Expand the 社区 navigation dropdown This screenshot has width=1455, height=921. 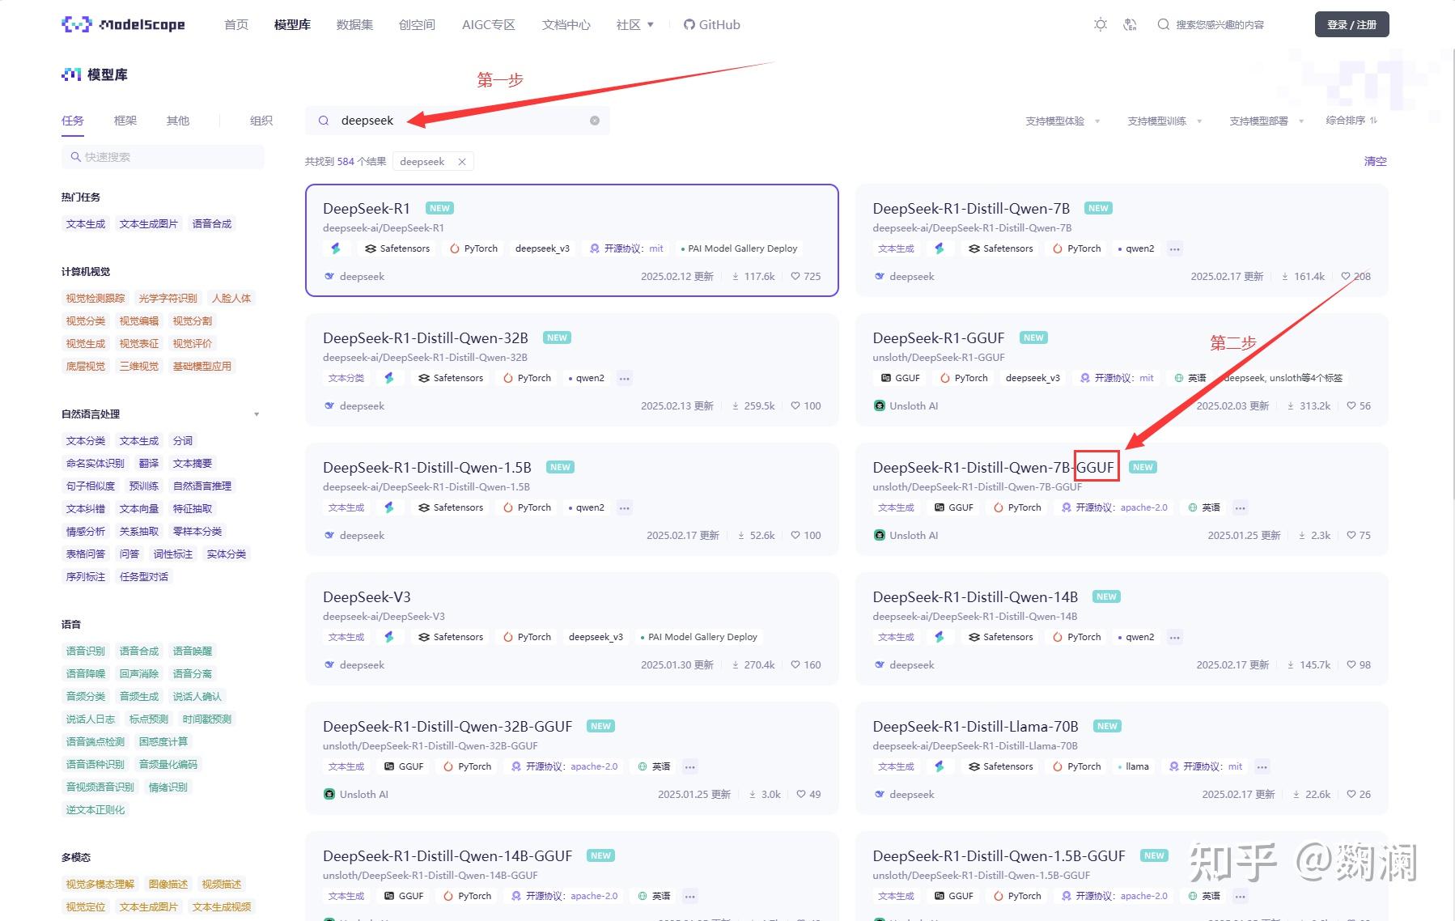pos(635,24)
